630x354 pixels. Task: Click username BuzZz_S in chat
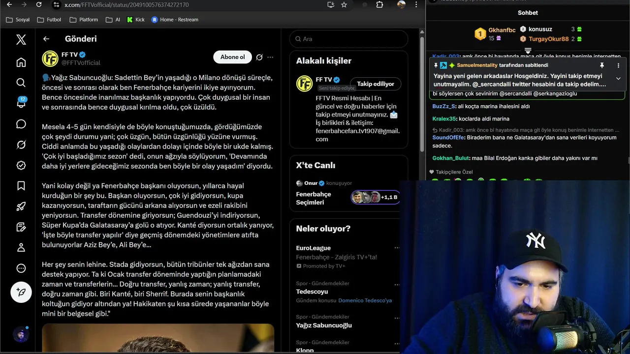(444, 106)
